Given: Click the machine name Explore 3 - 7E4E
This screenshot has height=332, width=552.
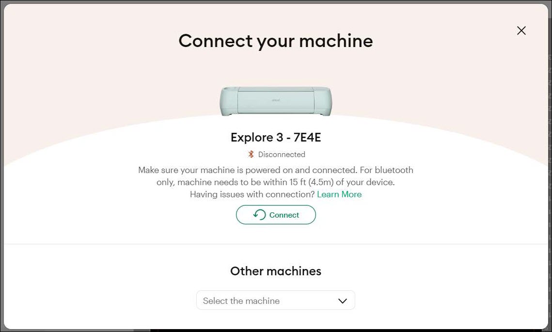Looking at the screenshot, I should pos(275,137).
